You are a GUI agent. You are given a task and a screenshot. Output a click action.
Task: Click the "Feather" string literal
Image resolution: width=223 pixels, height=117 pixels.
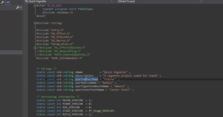[x=110, y=79]
